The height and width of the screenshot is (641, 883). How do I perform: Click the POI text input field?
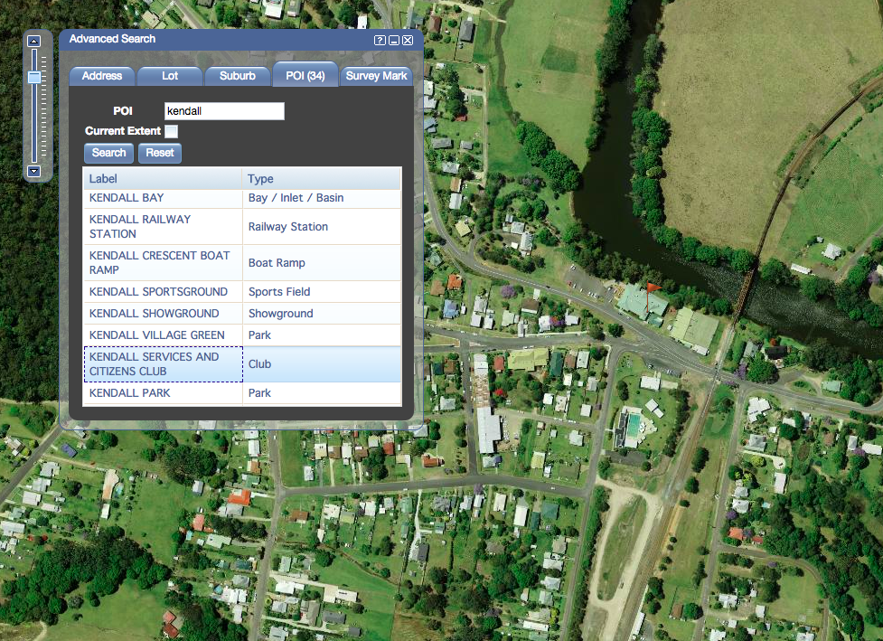pyautogui.click(x=224, y=111)
